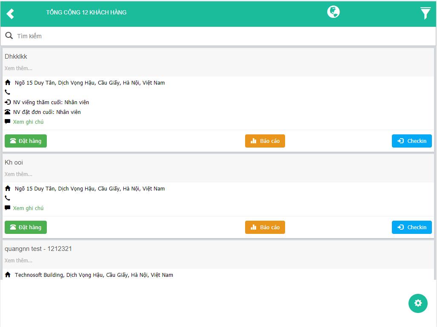437x327 pixels.
Task: Click Đặt hàng button for Dhkklkk
Action: (x=26, y=141)
